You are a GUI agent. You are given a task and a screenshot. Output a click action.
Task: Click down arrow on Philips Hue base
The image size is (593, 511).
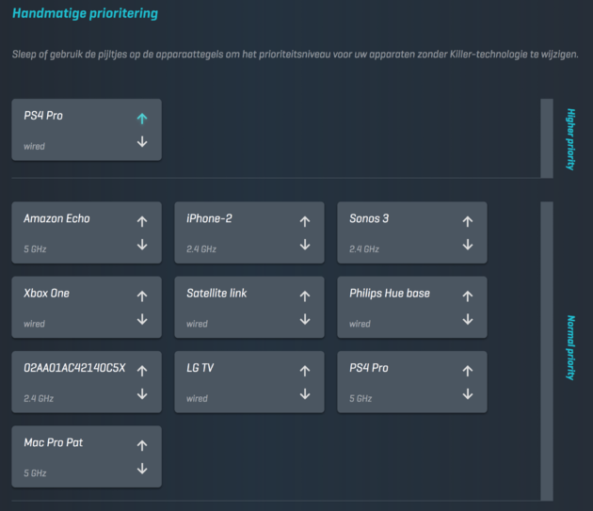coord(468,319)
